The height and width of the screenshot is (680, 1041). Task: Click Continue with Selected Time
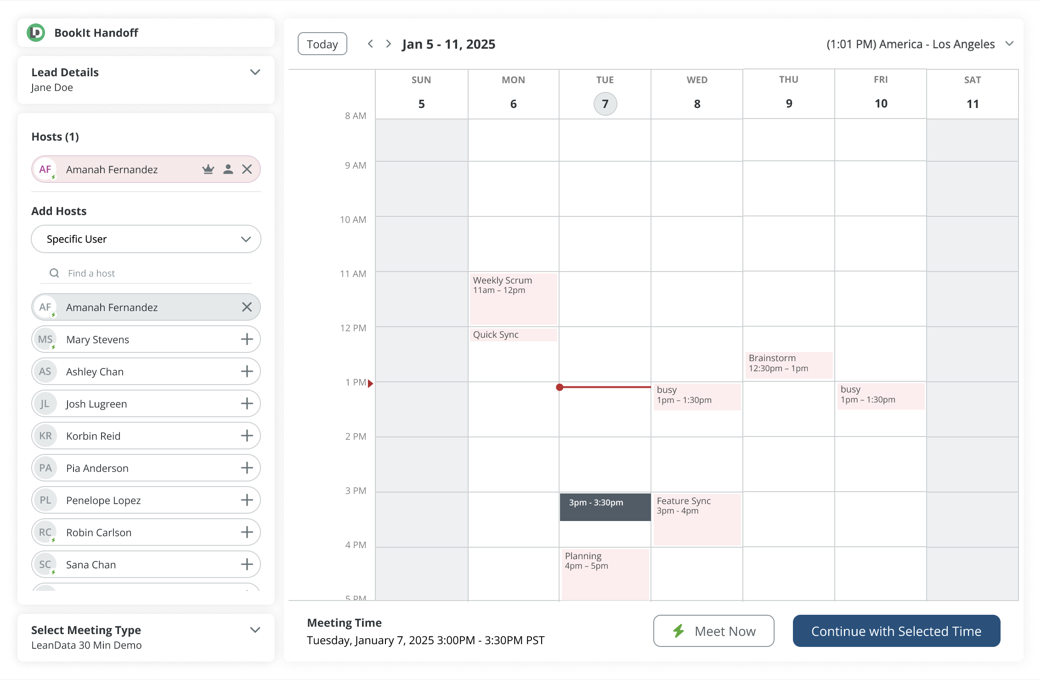(896, 631)
